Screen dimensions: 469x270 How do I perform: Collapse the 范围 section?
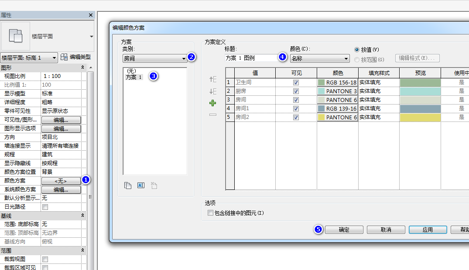(x=82, y=250)
